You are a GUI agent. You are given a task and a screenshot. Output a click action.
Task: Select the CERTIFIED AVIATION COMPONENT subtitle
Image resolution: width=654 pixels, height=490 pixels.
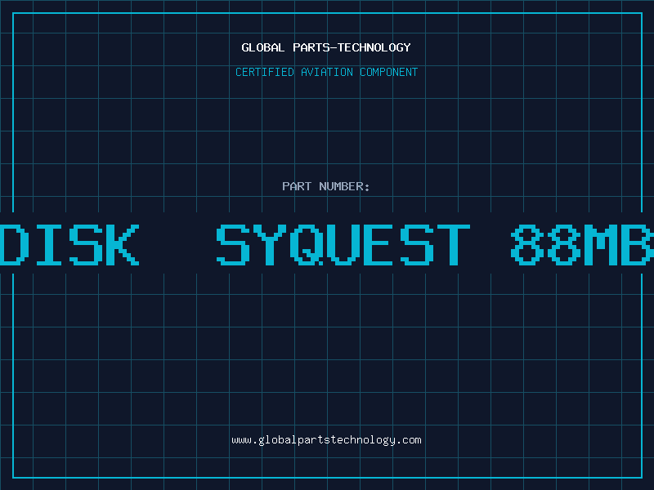326,72
